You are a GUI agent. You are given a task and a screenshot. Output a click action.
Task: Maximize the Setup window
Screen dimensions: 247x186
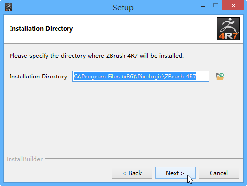click(x=216, y=6)
